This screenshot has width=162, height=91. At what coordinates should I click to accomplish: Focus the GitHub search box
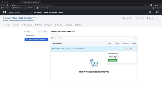point(20,12)
